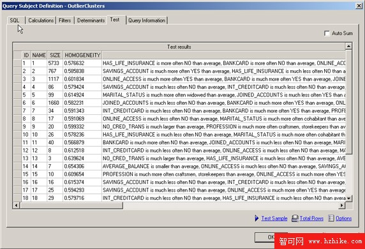Click the scroll up arrow of results

click(x=348, y=46)
